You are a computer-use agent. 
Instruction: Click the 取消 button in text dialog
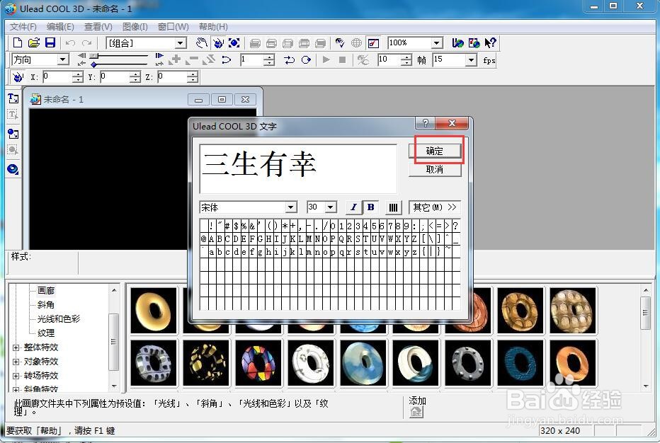[x=435, y=170]
